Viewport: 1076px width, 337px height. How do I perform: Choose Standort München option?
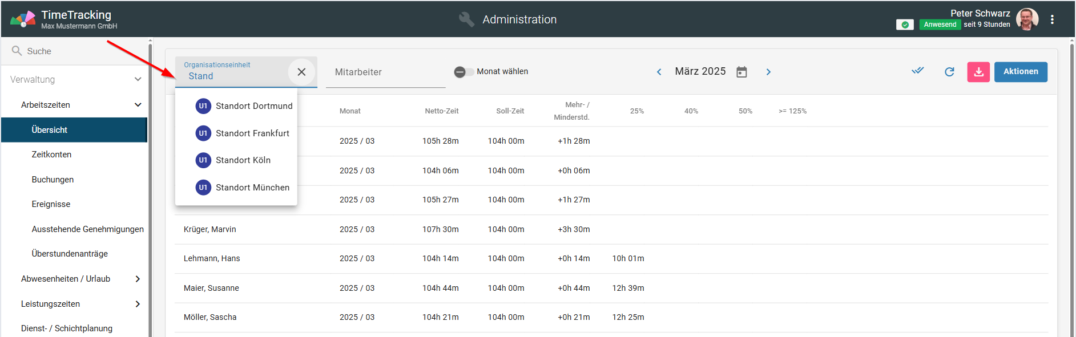click(x=252, y=188)
